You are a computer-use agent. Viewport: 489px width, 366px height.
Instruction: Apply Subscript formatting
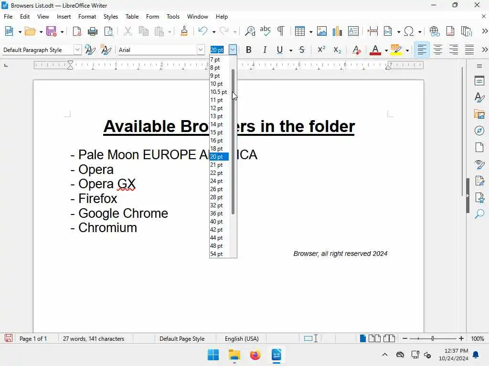337,50
